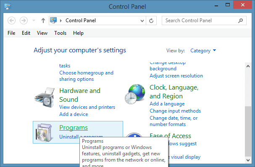Open the Help menu
This screenshot has width=255, height=167.
tap(78, 33)
